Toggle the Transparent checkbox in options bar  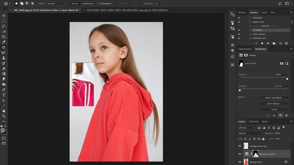[x=97, y=4]
